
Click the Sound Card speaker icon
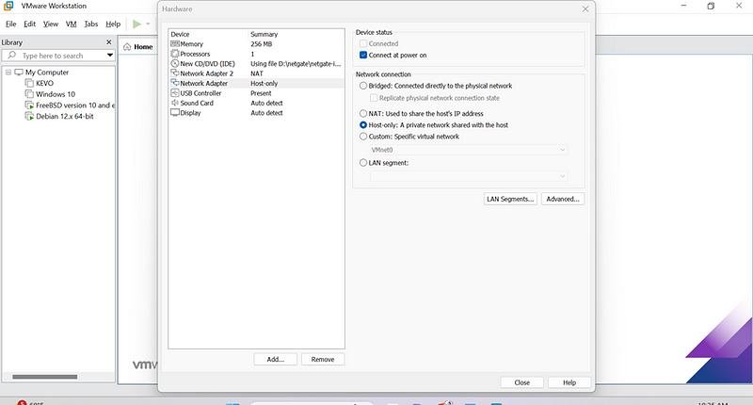click(x=175, y=103)
